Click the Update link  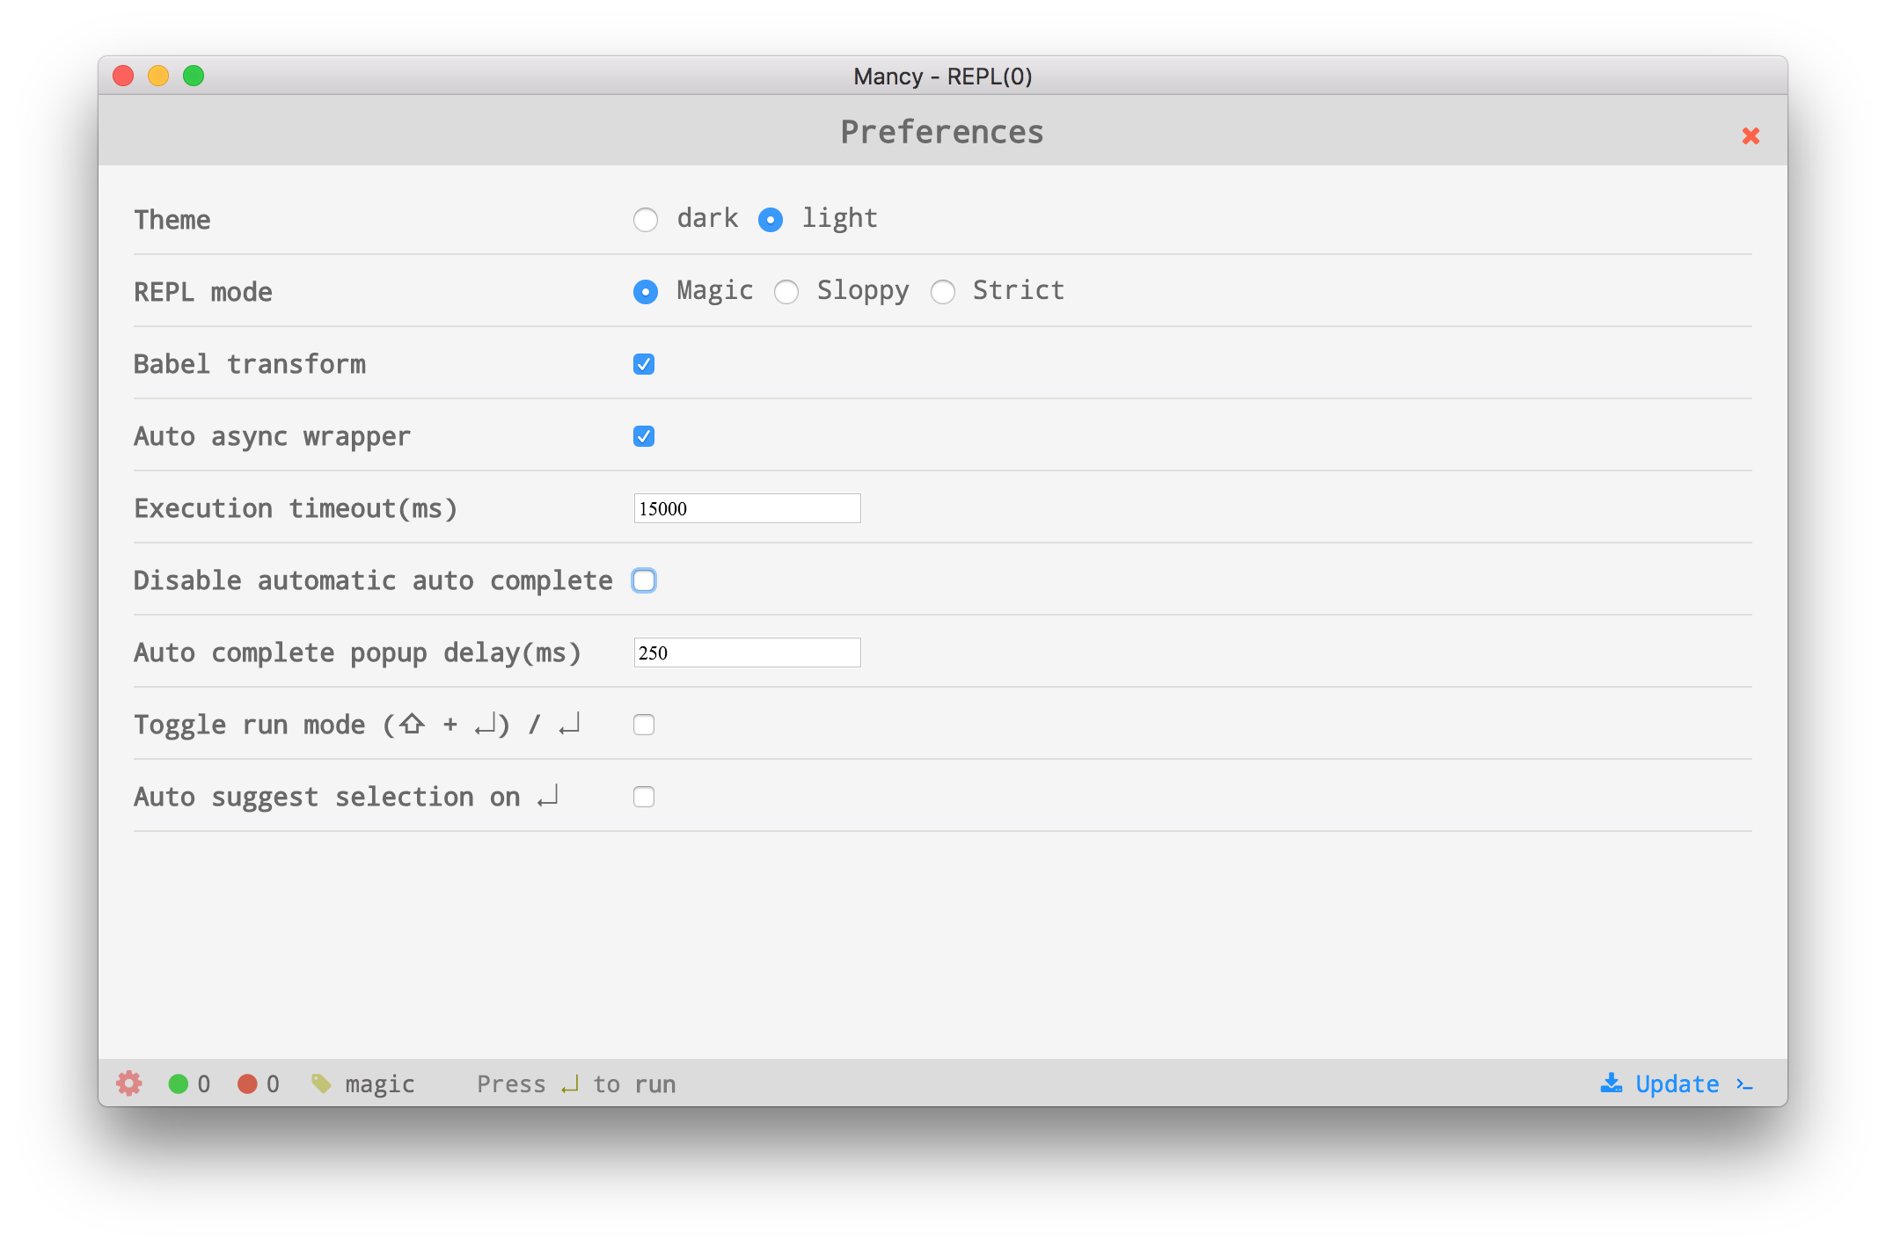(x=1677, y=1083)
